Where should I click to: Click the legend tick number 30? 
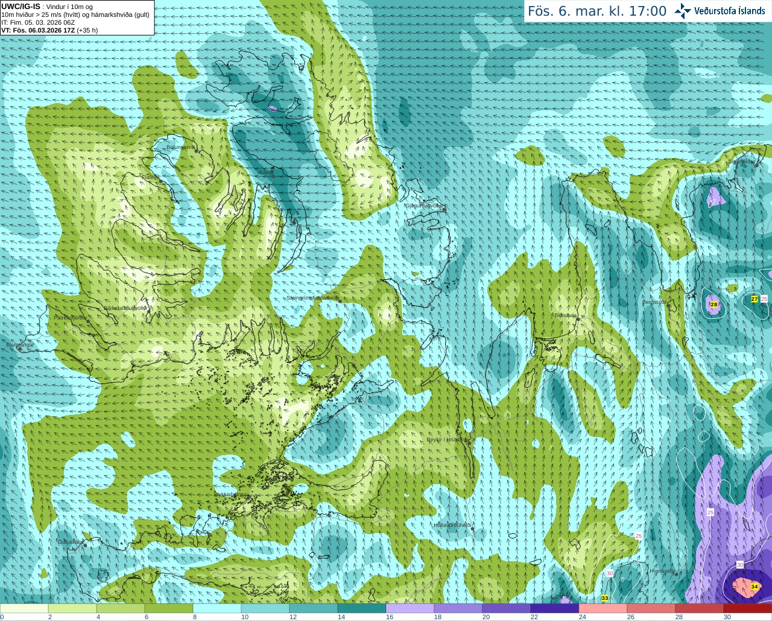tap(727, 617)
